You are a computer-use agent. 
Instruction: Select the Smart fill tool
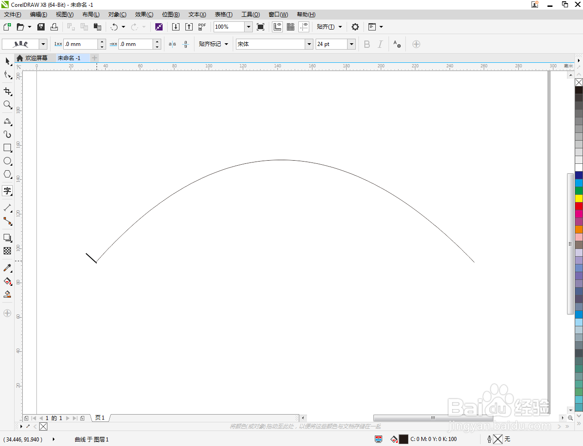point(7,294)
